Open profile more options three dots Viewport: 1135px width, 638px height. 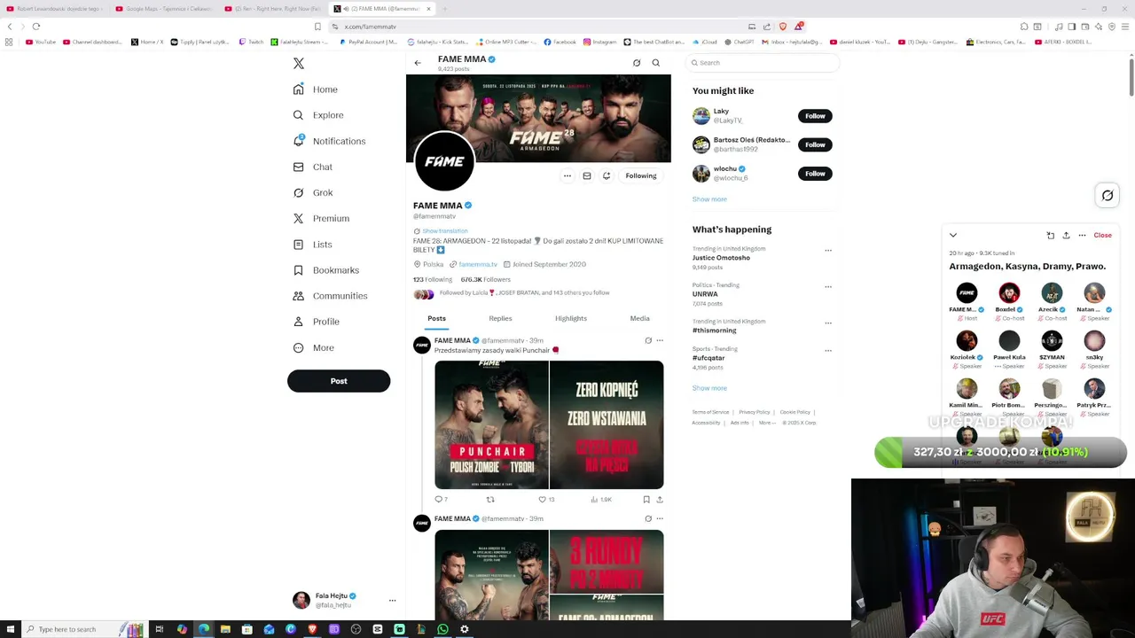tap(567, 175)
